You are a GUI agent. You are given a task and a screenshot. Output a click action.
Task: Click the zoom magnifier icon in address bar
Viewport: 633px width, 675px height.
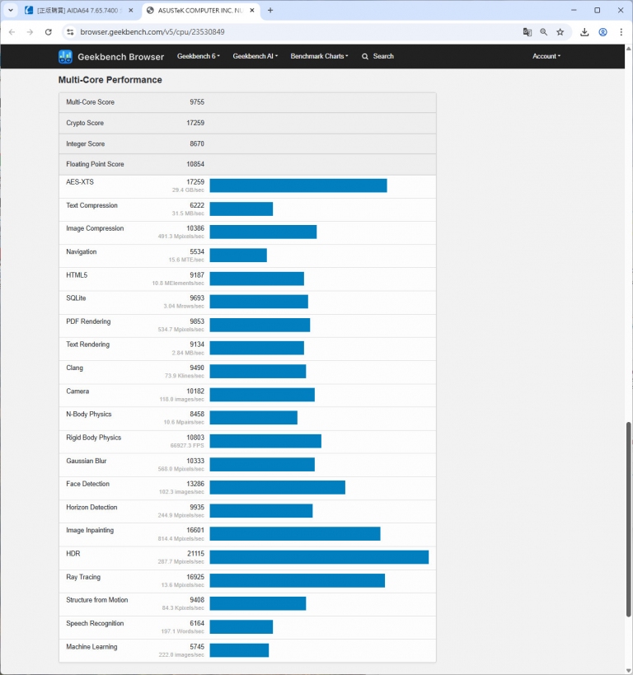click(543, 32)
